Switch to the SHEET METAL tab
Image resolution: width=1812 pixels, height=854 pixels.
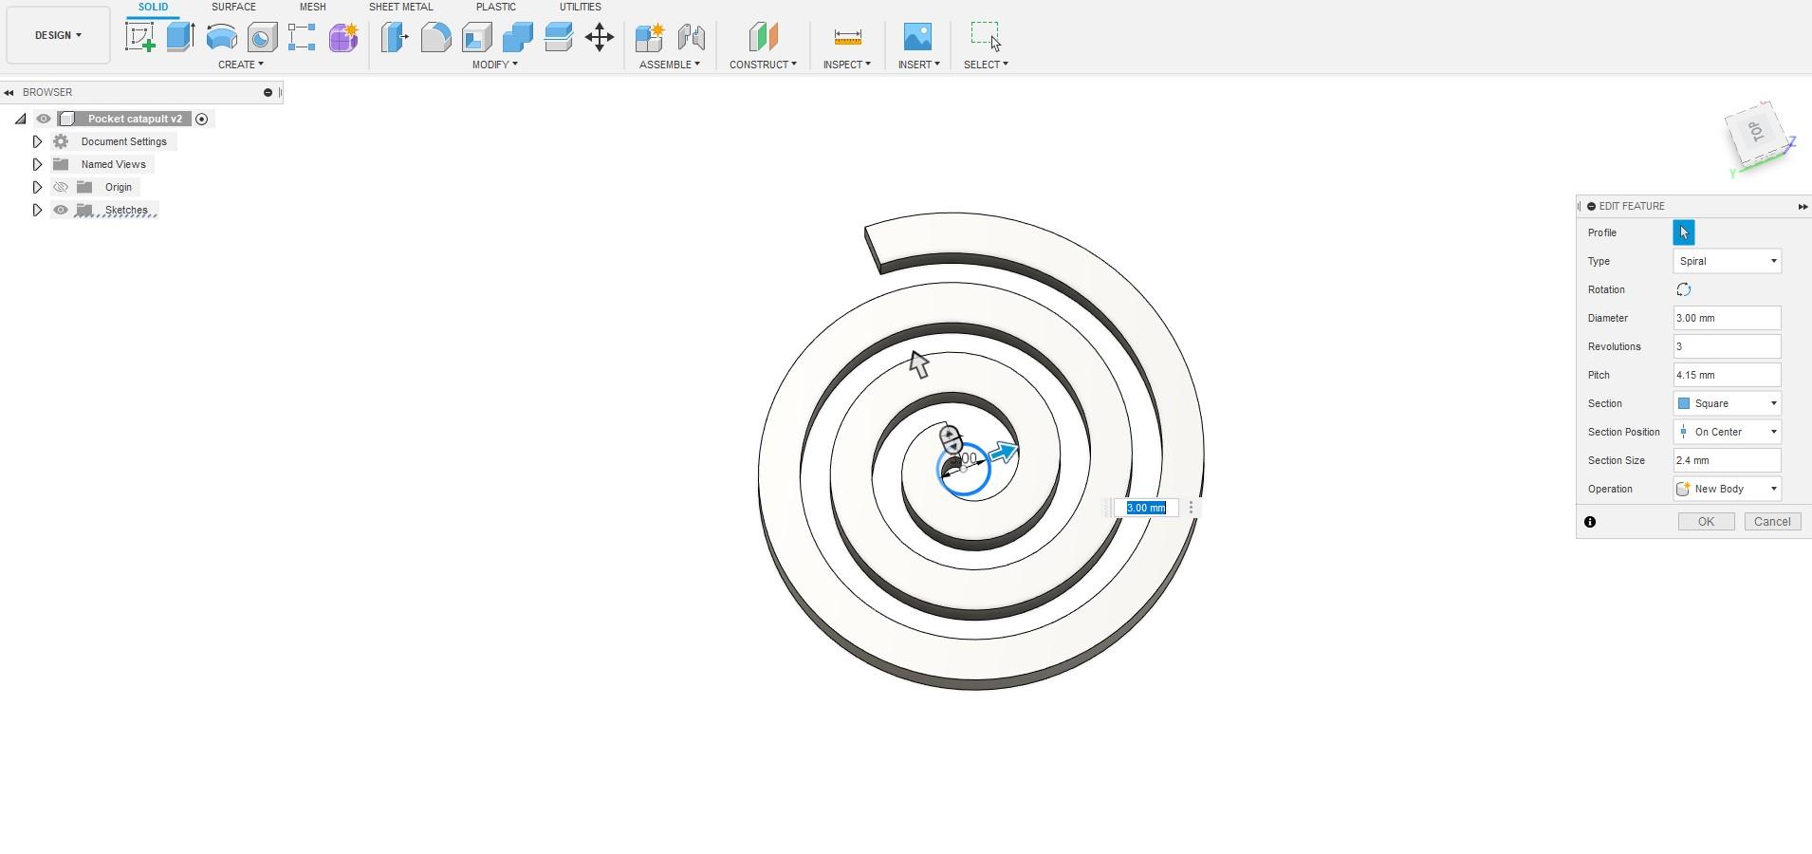coord(401,7)
